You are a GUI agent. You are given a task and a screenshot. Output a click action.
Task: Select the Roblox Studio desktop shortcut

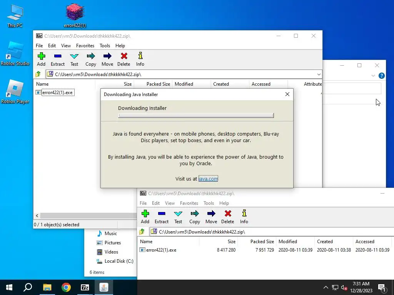tap(15, 54)
